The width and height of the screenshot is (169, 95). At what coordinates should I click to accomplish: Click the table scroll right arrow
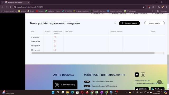tap(164, 53)
